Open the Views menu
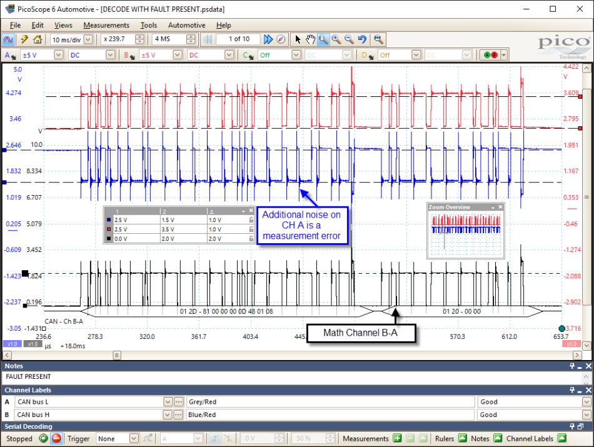Viewport: 594px width, 447px height. click(63, 26)
